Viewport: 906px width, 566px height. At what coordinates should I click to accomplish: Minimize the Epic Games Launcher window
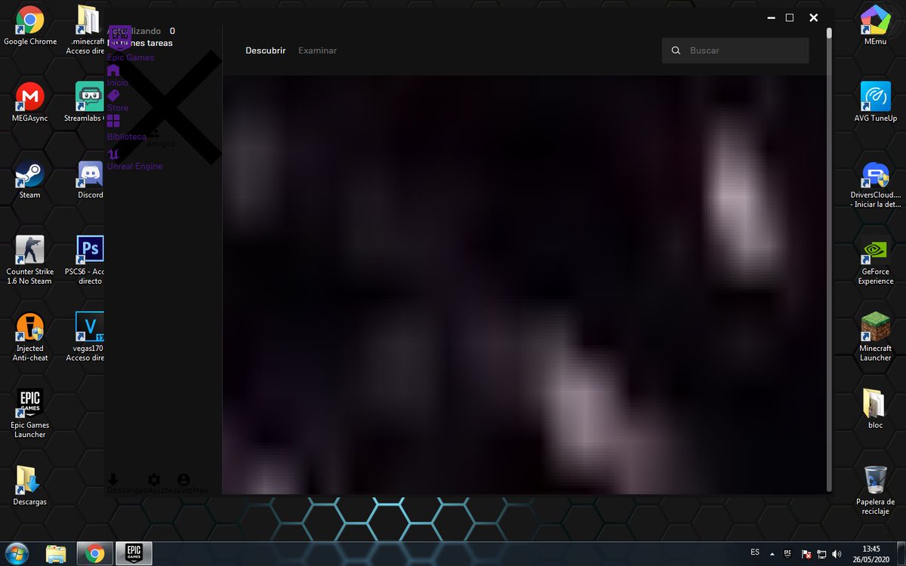(770, 17)
